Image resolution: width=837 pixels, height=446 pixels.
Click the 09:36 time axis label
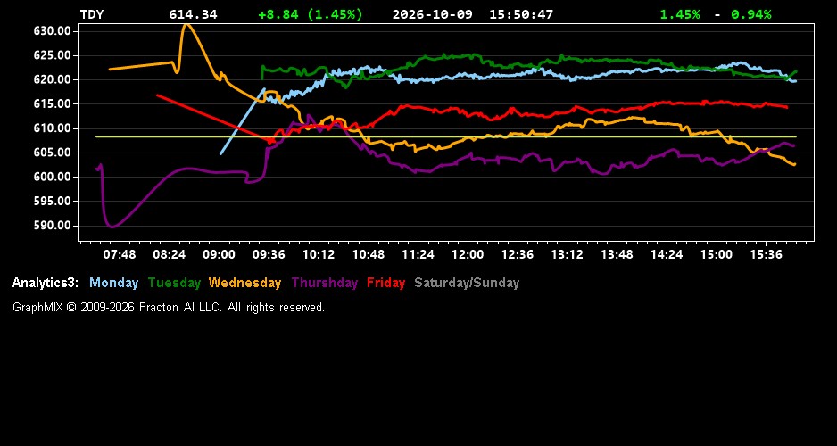269,254
